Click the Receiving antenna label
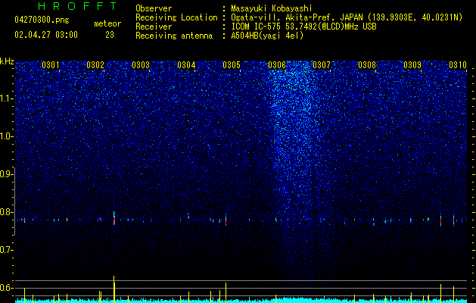The height and width of the screenshot is (303, 476). coord(174,36)
